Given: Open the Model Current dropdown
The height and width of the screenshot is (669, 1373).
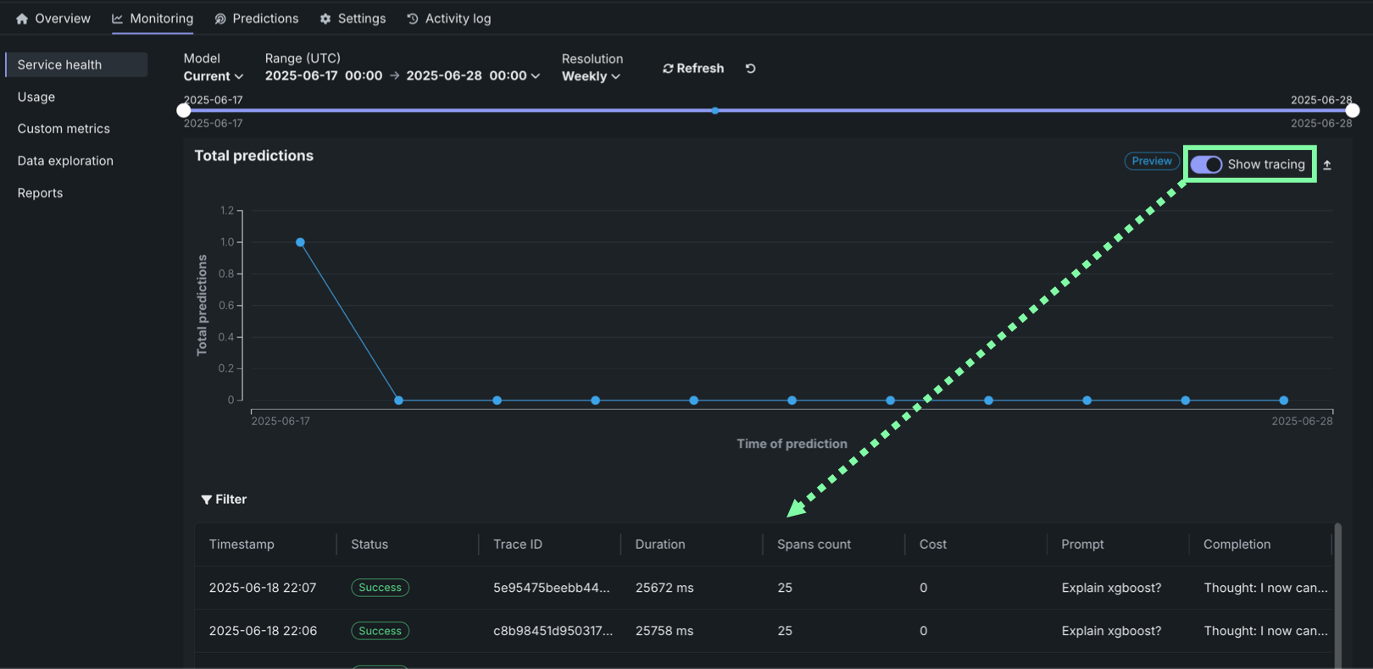Looking at the screenshot, I should pyautogui.click(x=214, y=76).
